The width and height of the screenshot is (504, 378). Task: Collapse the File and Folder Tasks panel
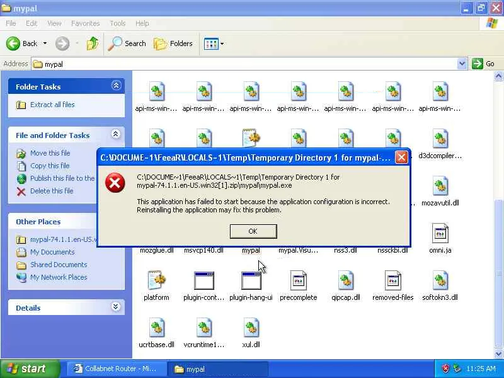click(x=116, y=134)
